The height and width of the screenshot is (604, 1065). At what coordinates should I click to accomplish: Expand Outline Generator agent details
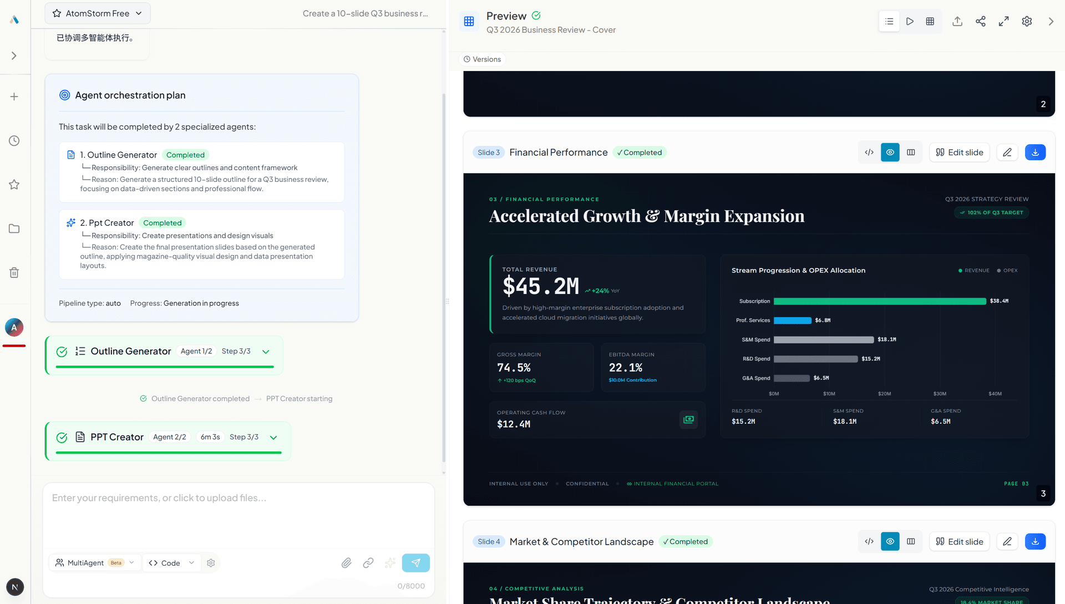coord(266,352)
